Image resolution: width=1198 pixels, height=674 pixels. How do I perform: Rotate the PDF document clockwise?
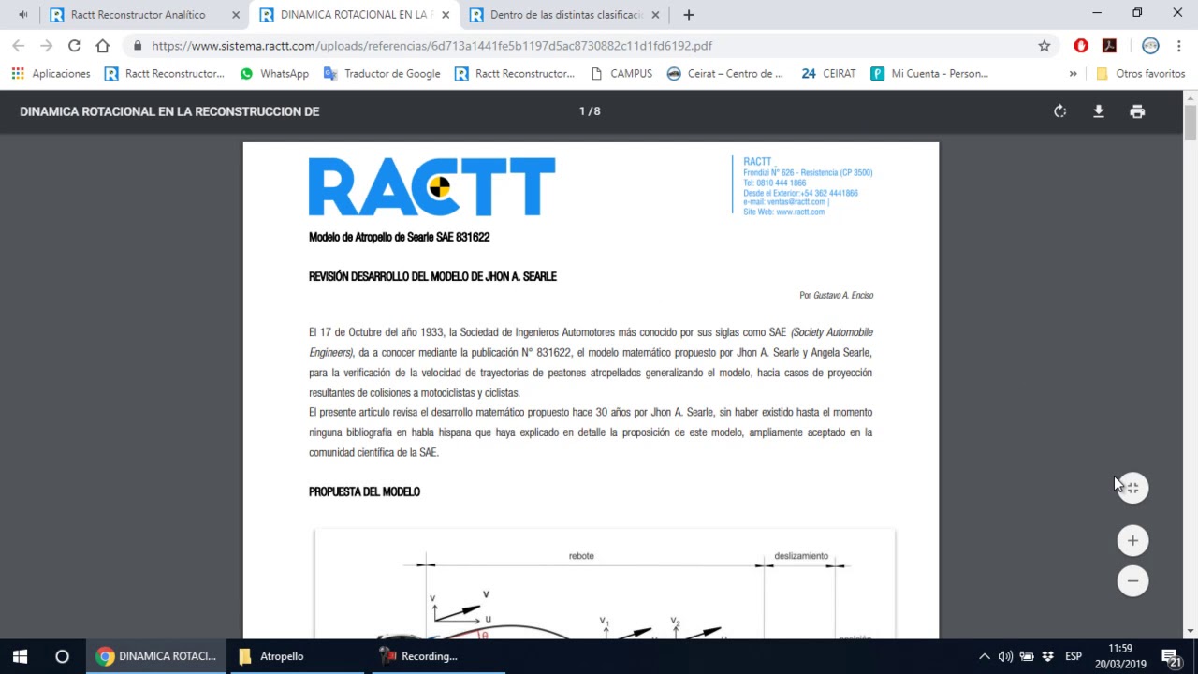click(1059, 111)
